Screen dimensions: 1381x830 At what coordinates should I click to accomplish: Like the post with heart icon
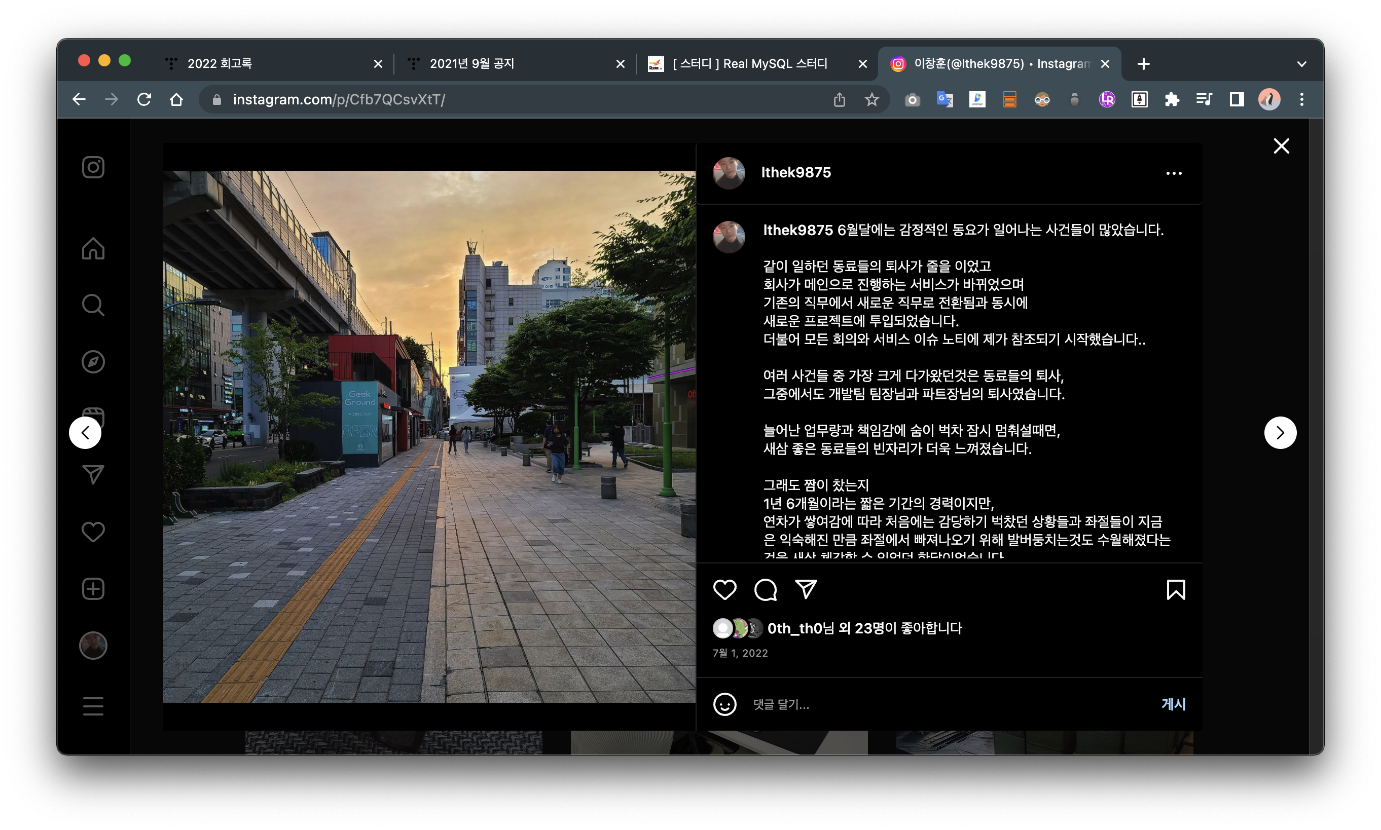pyautogui.click(x=724, y=589)
